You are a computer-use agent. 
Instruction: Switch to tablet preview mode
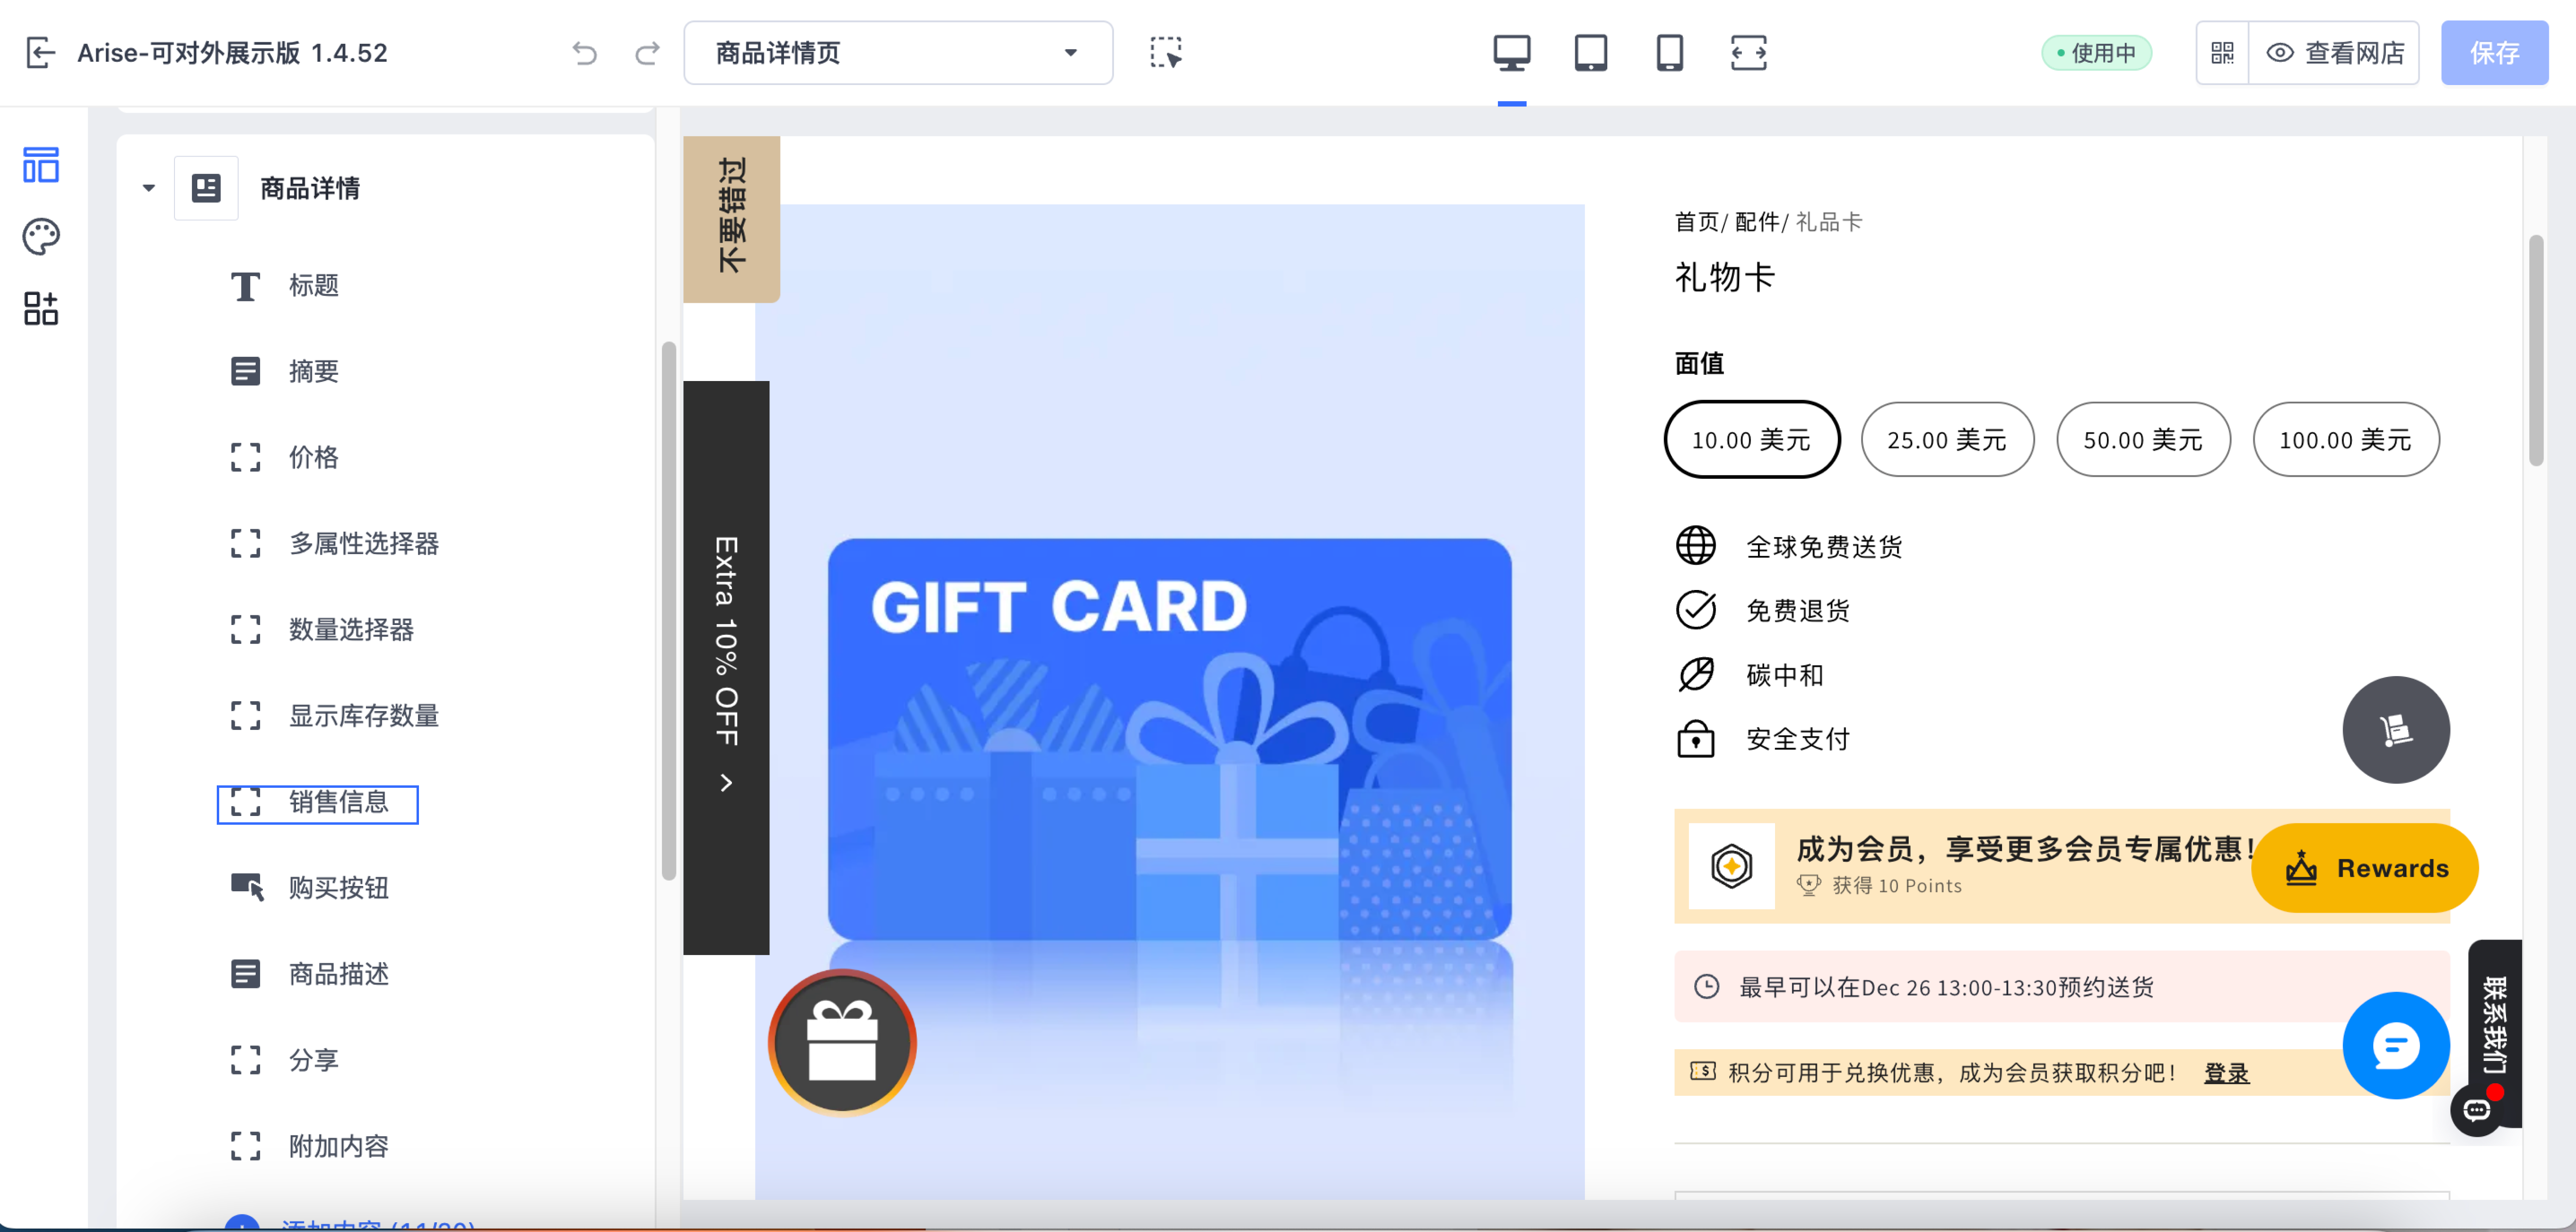[1590, 53]
